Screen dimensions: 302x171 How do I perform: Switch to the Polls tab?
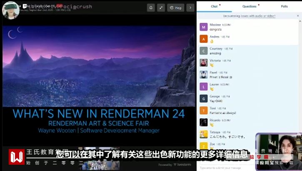pos(284,6)
